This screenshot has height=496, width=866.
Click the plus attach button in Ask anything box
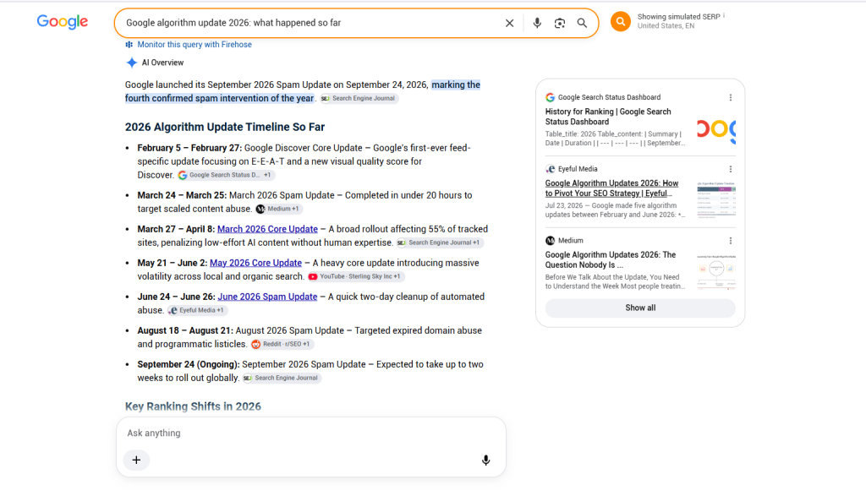click(x=136, y=461)
